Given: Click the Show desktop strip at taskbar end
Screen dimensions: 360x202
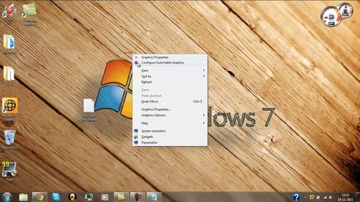Looking at the screenshot, I should pyautogui.click(x=358, y=197).
